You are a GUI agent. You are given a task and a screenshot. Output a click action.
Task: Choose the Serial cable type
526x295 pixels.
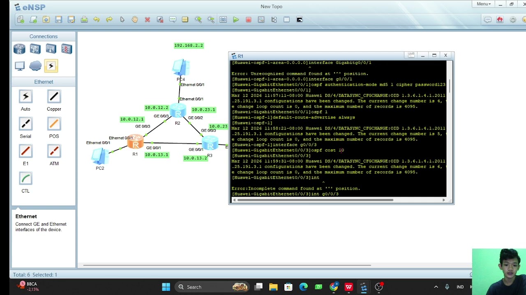[x=25, y=124]
